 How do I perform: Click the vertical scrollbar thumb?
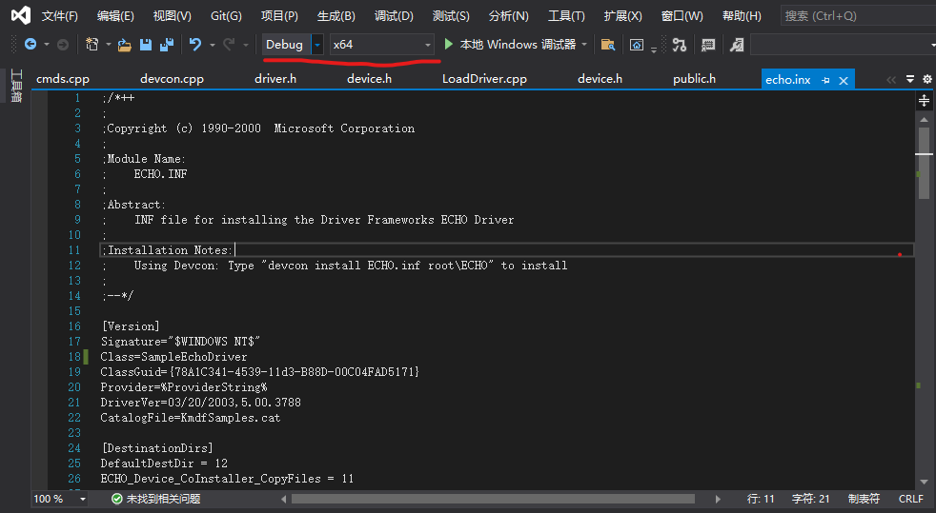924,162
